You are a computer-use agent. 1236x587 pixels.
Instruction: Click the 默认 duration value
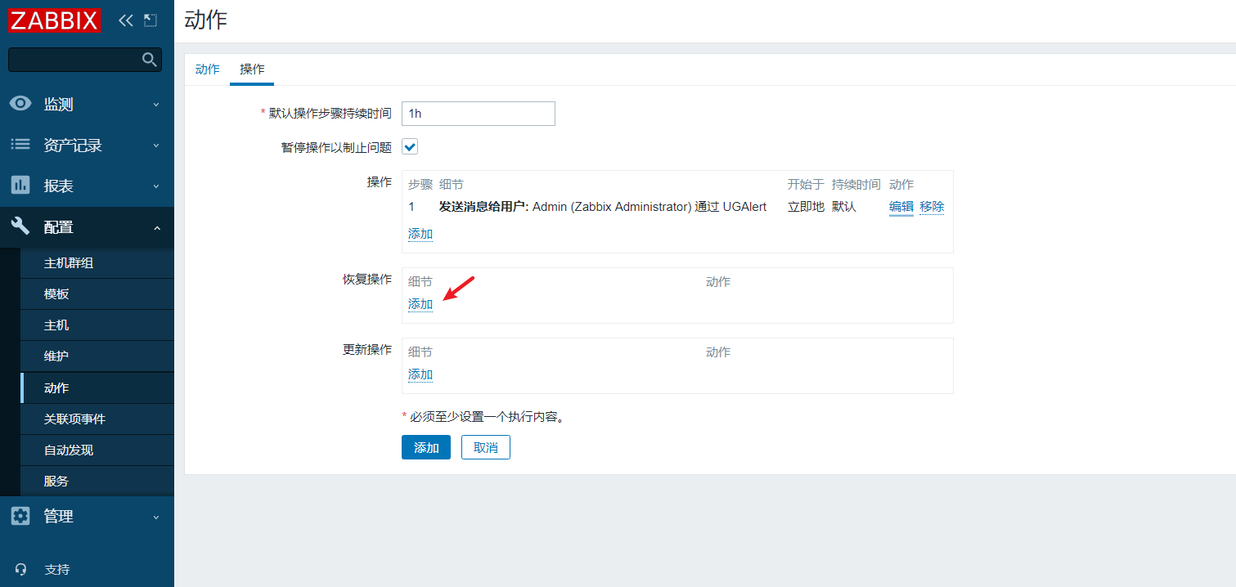point(844,207)
